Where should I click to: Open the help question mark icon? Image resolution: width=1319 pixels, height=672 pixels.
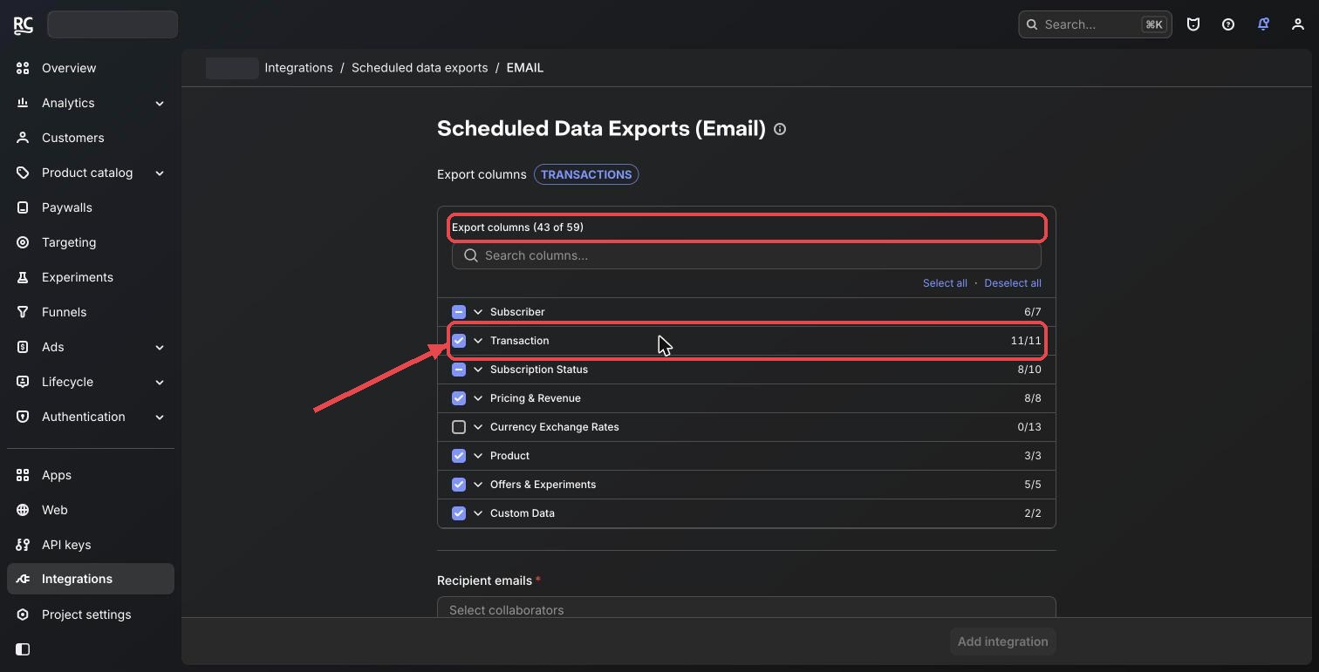(1228, 24)
